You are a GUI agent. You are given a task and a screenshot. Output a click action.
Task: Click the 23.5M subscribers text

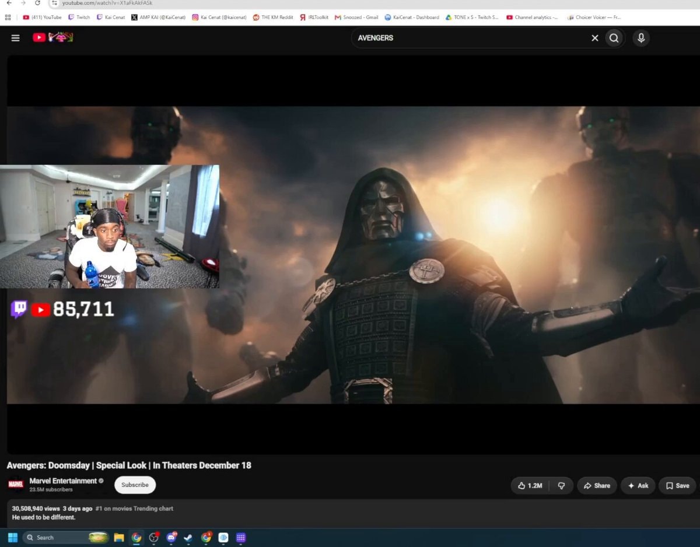(x=51, y=490)
